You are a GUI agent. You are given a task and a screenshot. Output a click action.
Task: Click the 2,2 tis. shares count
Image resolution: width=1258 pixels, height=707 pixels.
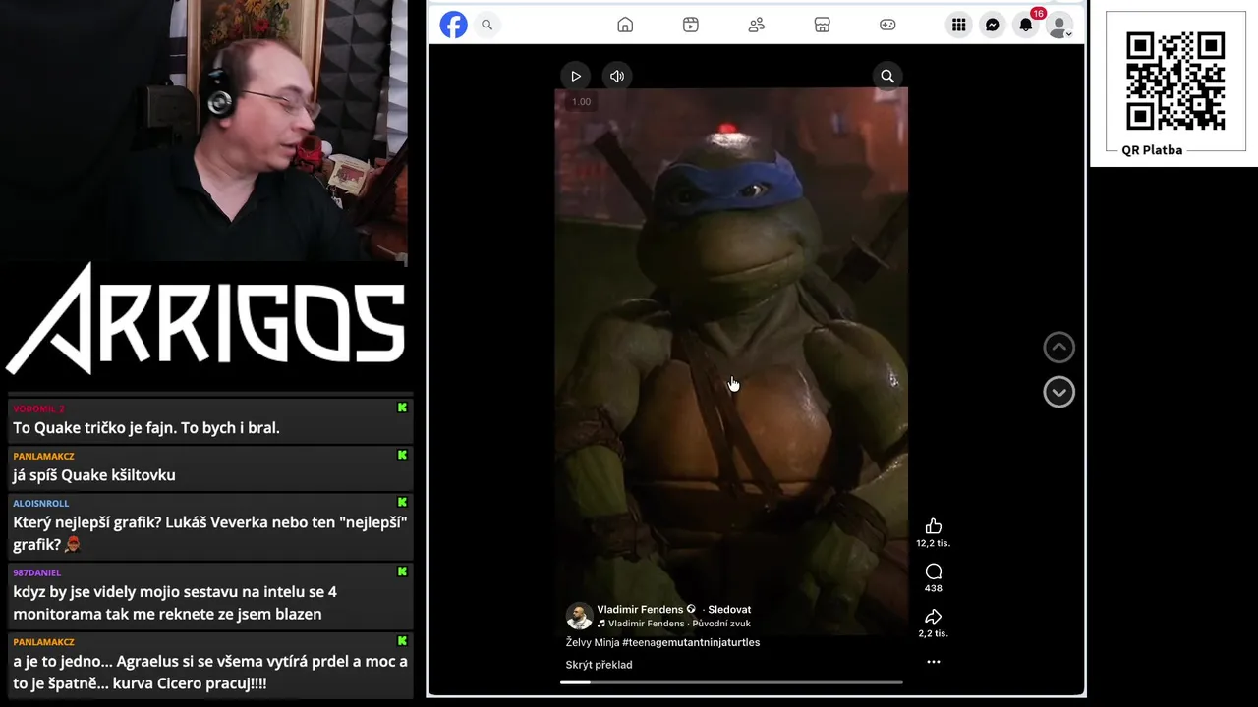pyautogui.click(x=934, y=633)
